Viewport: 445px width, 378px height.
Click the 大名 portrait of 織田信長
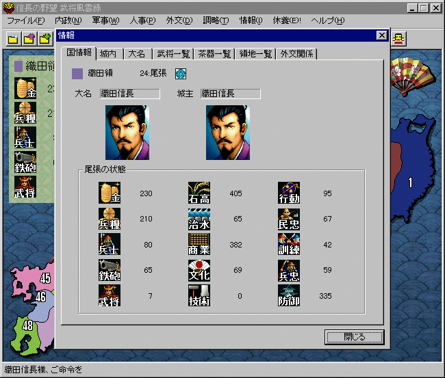(x=127, y=133)
